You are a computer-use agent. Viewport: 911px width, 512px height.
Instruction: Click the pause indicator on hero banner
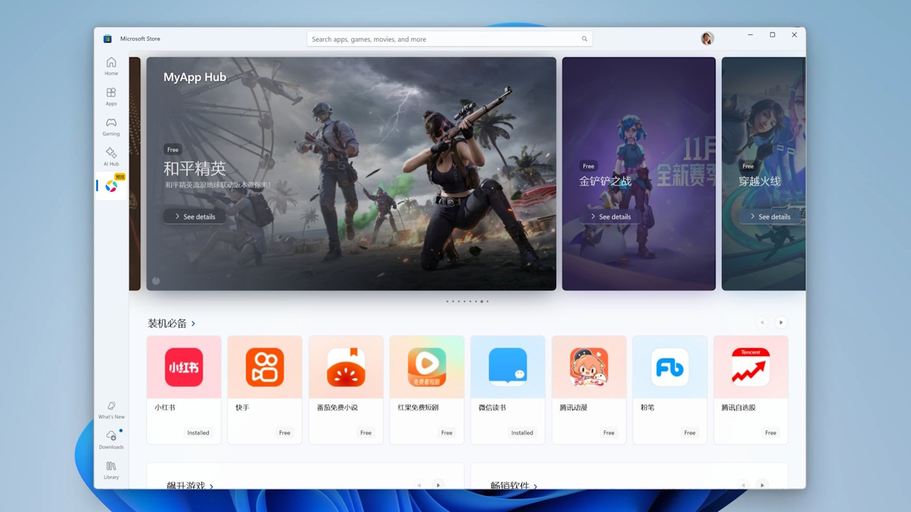pyautogui.click(x=156, y=281)
